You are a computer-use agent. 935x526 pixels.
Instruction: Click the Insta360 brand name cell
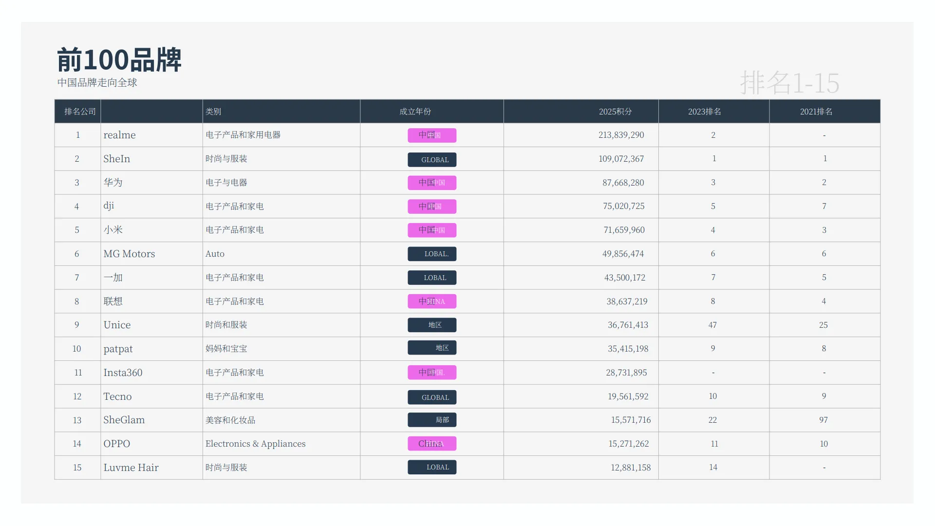[x=123, y=373]
